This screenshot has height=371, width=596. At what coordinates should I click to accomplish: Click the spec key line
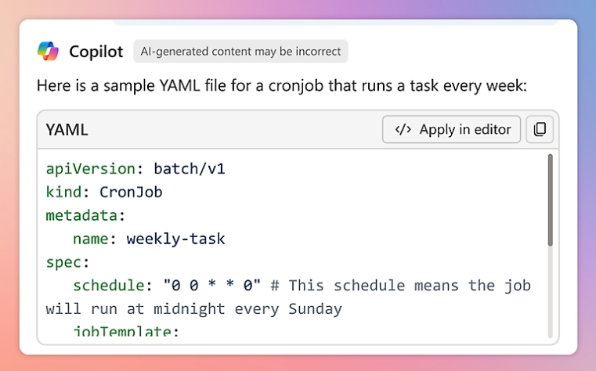coord(67,262)
